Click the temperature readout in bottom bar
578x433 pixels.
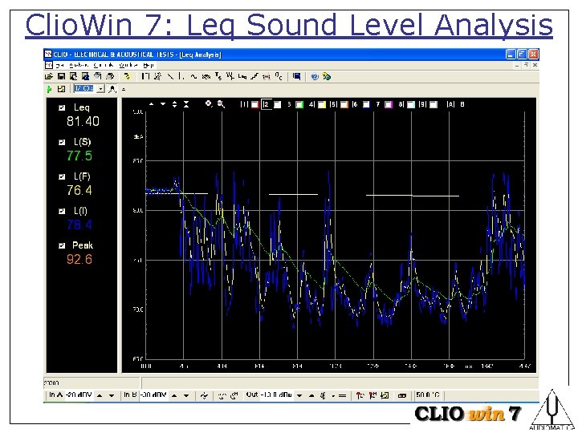point(428,395)
